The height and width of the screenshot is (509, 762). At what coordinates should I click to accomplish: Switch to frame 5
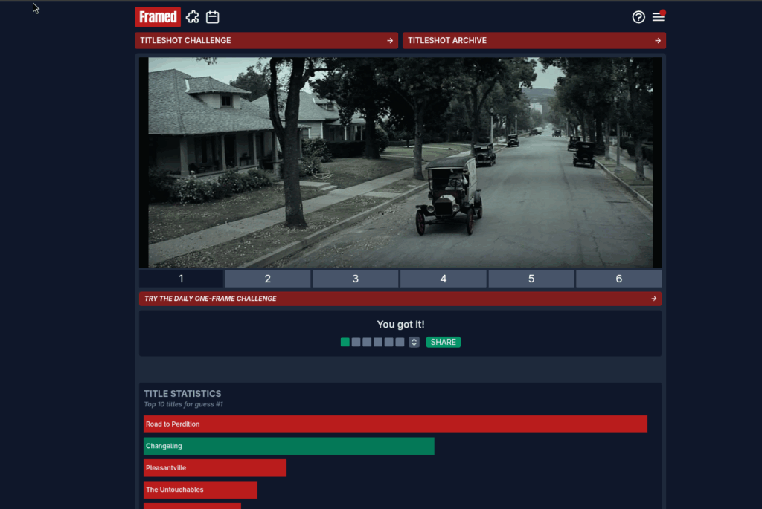click(531, 279)
